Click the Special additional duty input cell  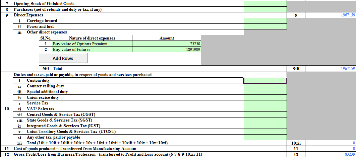265,92
